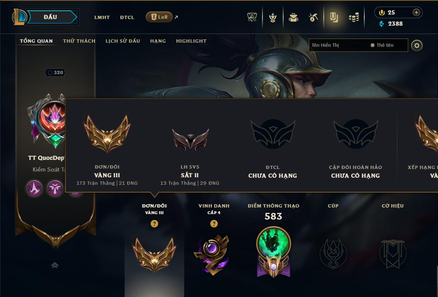
Task: Click the question mark under Vàng III
Action: point(154,224)
